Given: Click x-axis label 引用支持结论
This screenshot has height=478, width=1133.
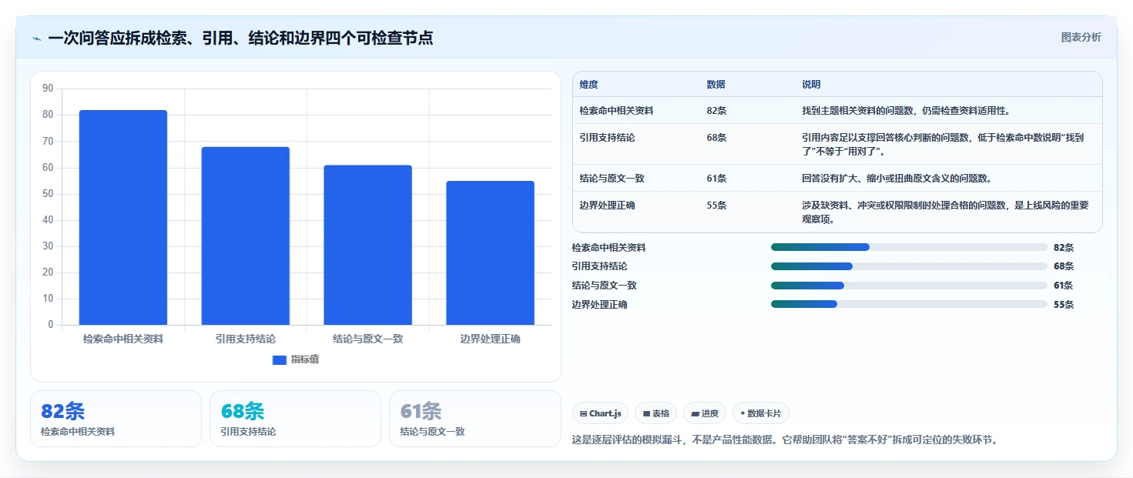Looking at the screenshot, I should (246, 339).
